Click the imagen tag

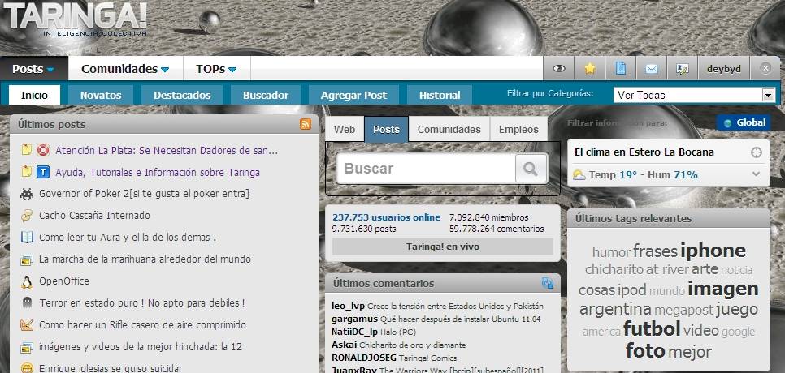point(723,289)
